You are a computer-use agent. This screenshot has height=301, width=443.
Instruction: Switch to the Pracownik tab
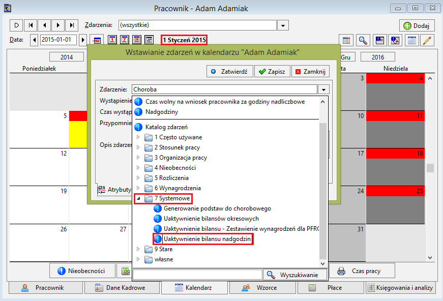(x=46, y=288)
